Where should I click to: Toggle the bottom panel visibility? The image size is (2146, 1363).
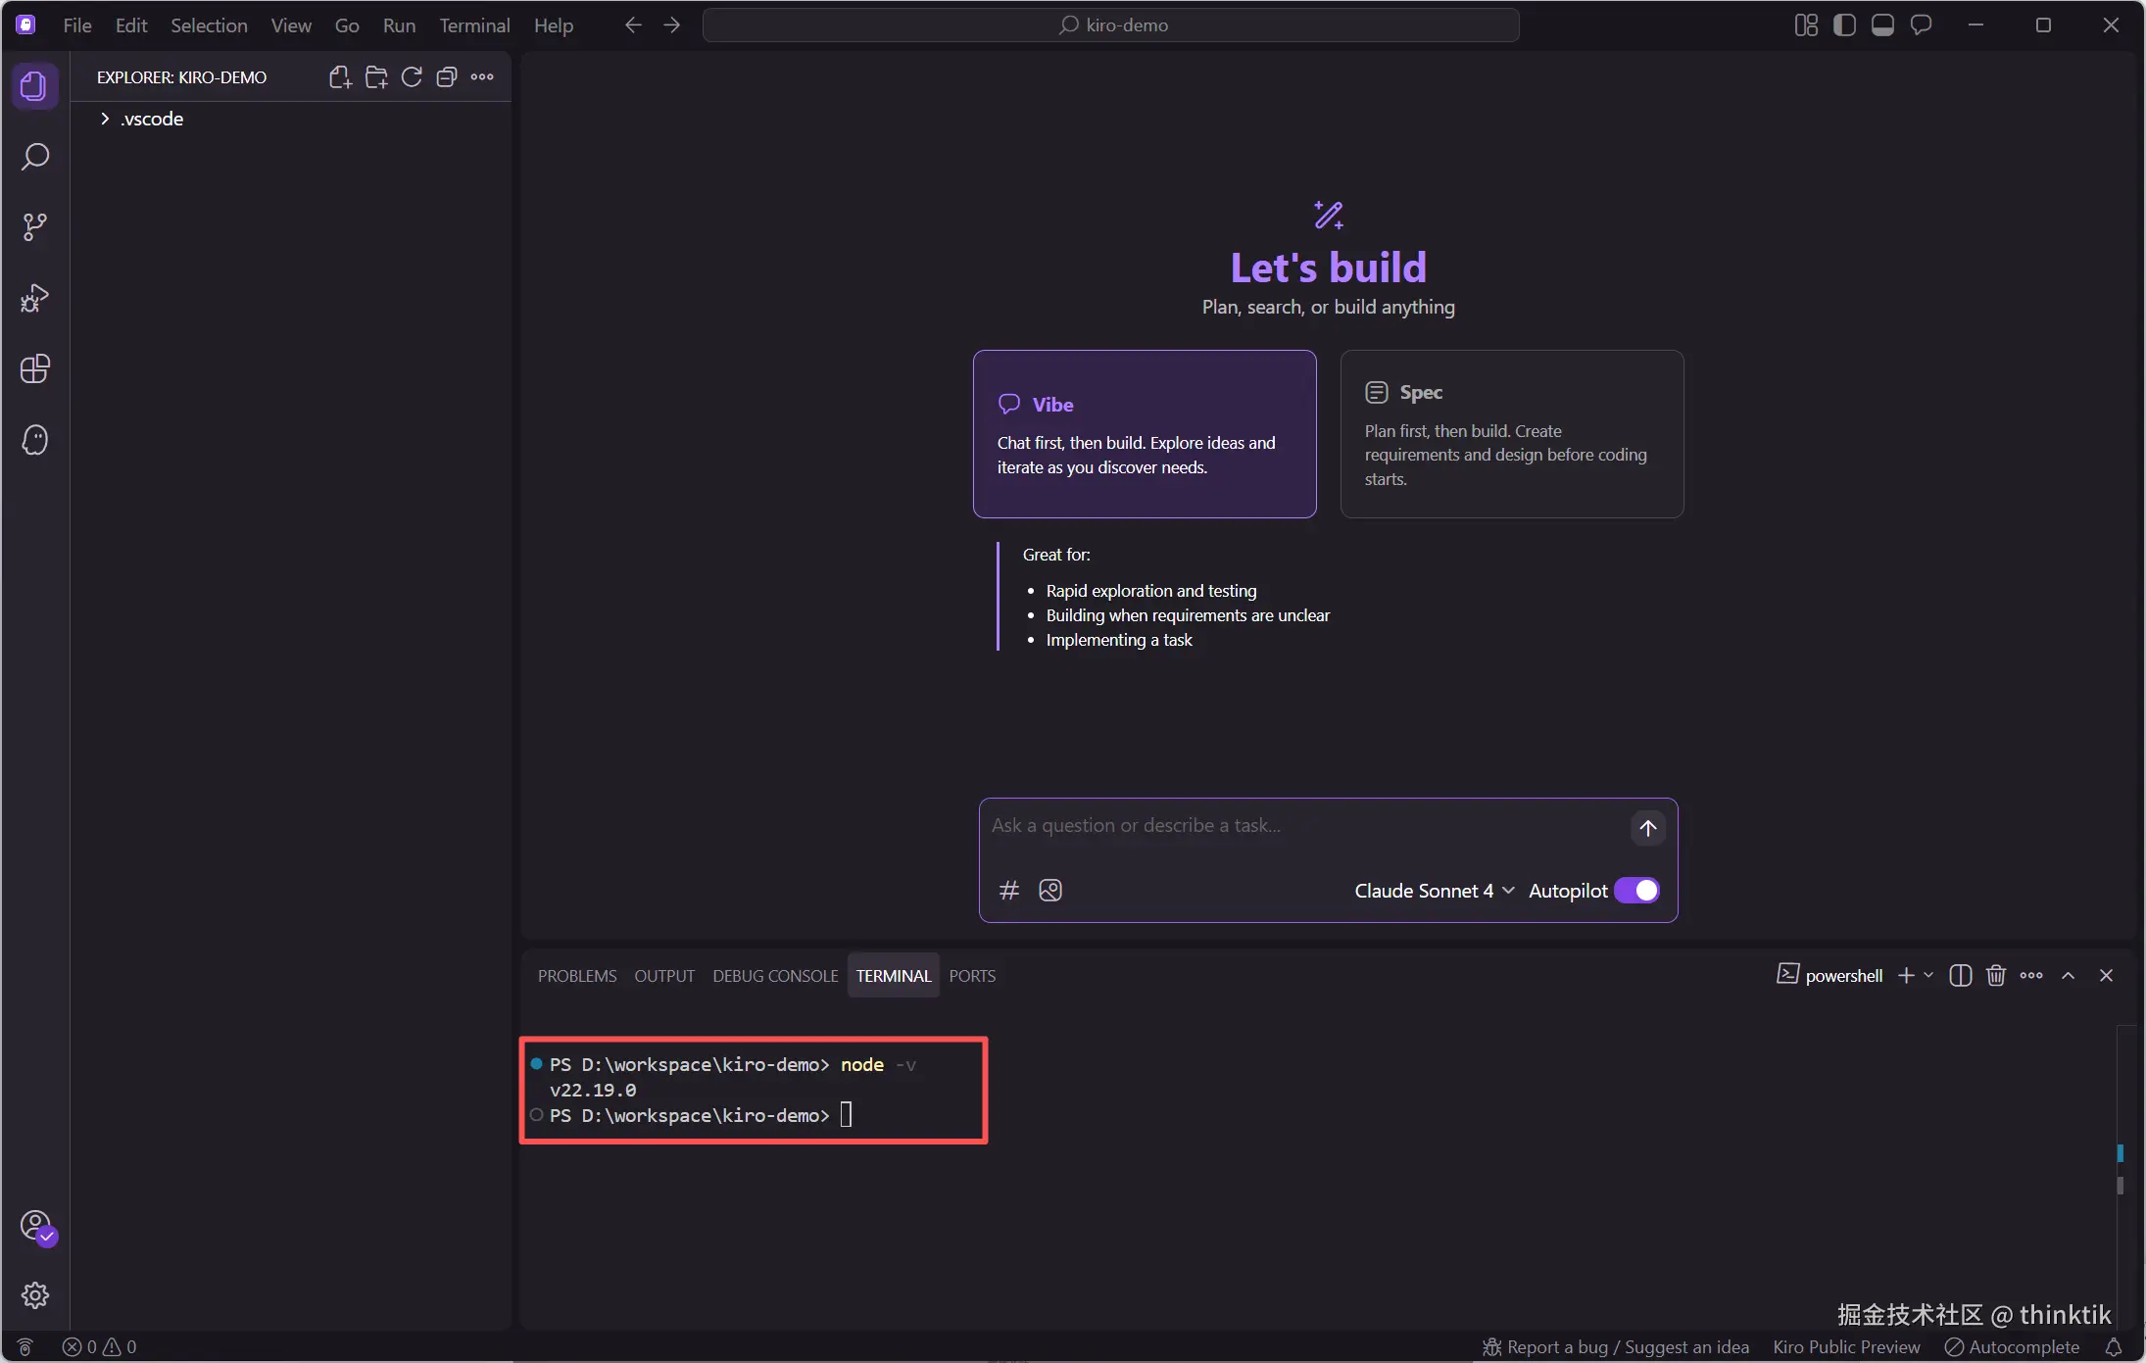tap(1882, 25)
